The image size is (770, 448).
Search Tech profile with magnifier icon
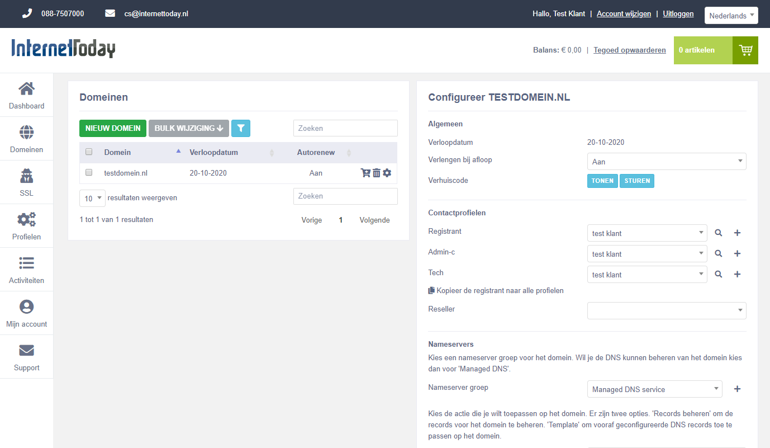(x=719, y=275)
